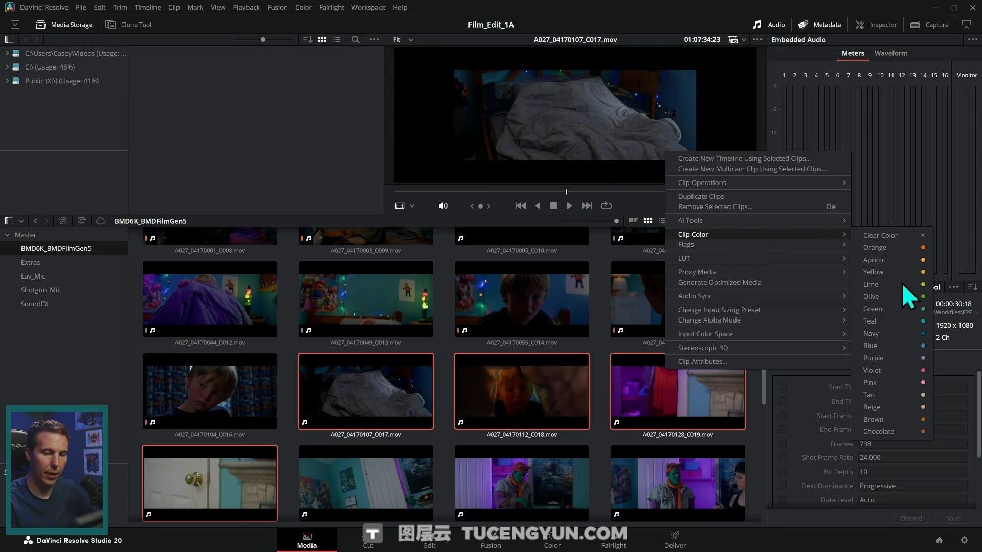Open the Inspector panel
Screen dimensions: 982x552
coord(876,25)
